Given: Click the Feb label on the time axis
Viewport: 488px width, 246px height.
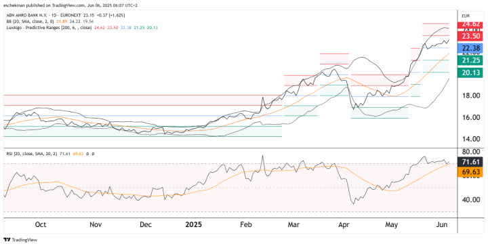Looking at the screenshot, I should [x=245, y=224].
